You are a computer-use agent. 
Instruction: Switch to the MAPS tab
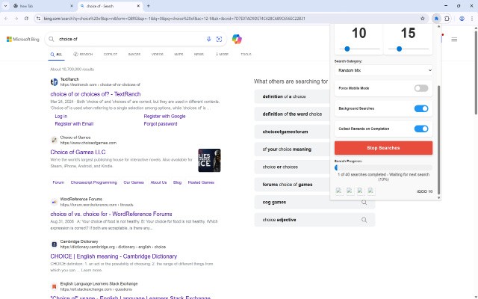(x=179, y=55)
